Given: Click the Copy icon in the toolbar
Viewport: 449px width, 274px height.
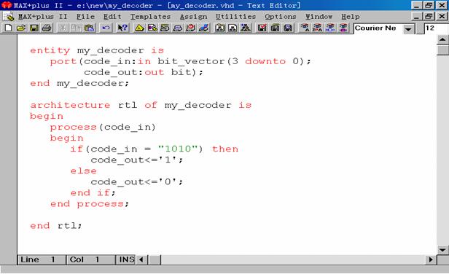Looking at the screenshot, I should tap(76, 28).
